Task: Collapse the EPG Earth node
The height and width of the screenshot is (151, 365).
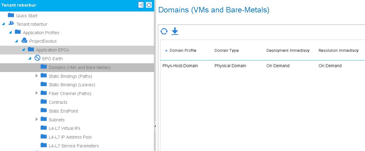Action: click(x=30, y=58)
